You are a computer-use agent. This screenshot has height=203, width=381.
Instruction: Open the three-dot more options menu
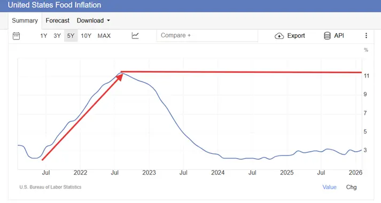pyautogui.click(x=366, y=36)
